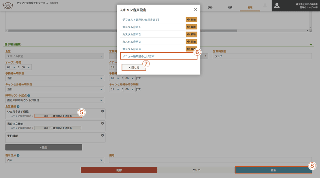Click the 閉じる button in dialog
Viewport: 320px width, 178px height.
pyautogui.click(x=134, y=68)
